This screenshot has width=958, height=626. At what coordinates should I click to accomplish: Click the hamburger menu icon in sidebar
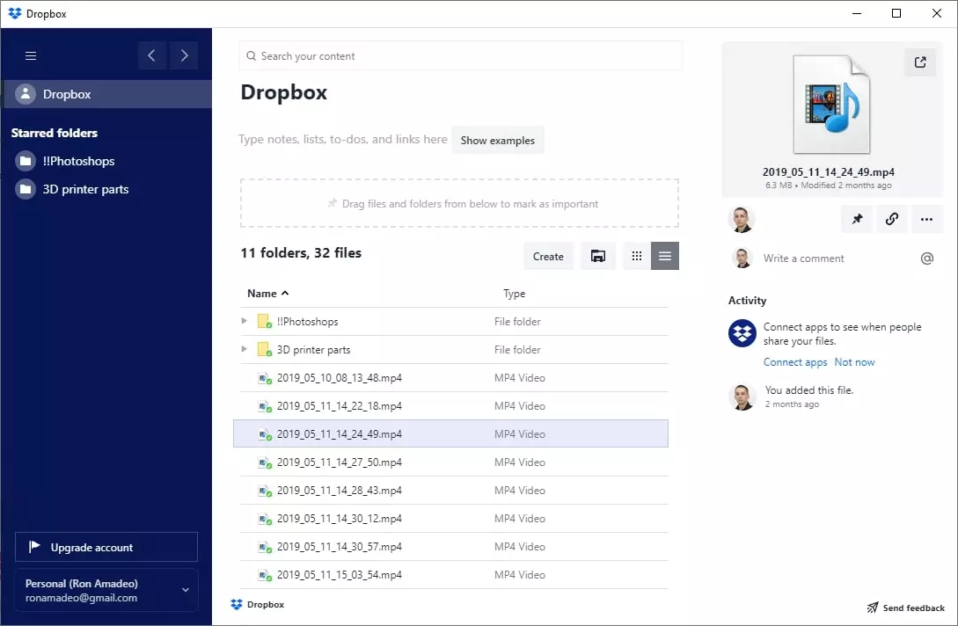pos(30,55)
